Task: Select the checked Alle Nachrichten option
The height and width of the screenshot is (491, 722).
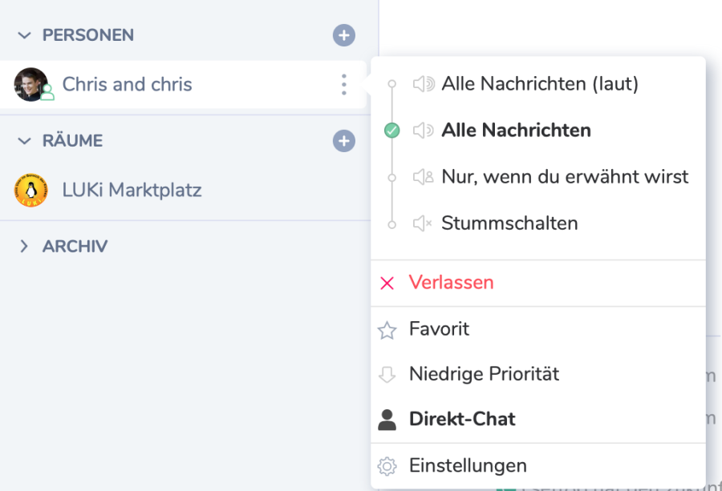Action: [x=516, y=131]
